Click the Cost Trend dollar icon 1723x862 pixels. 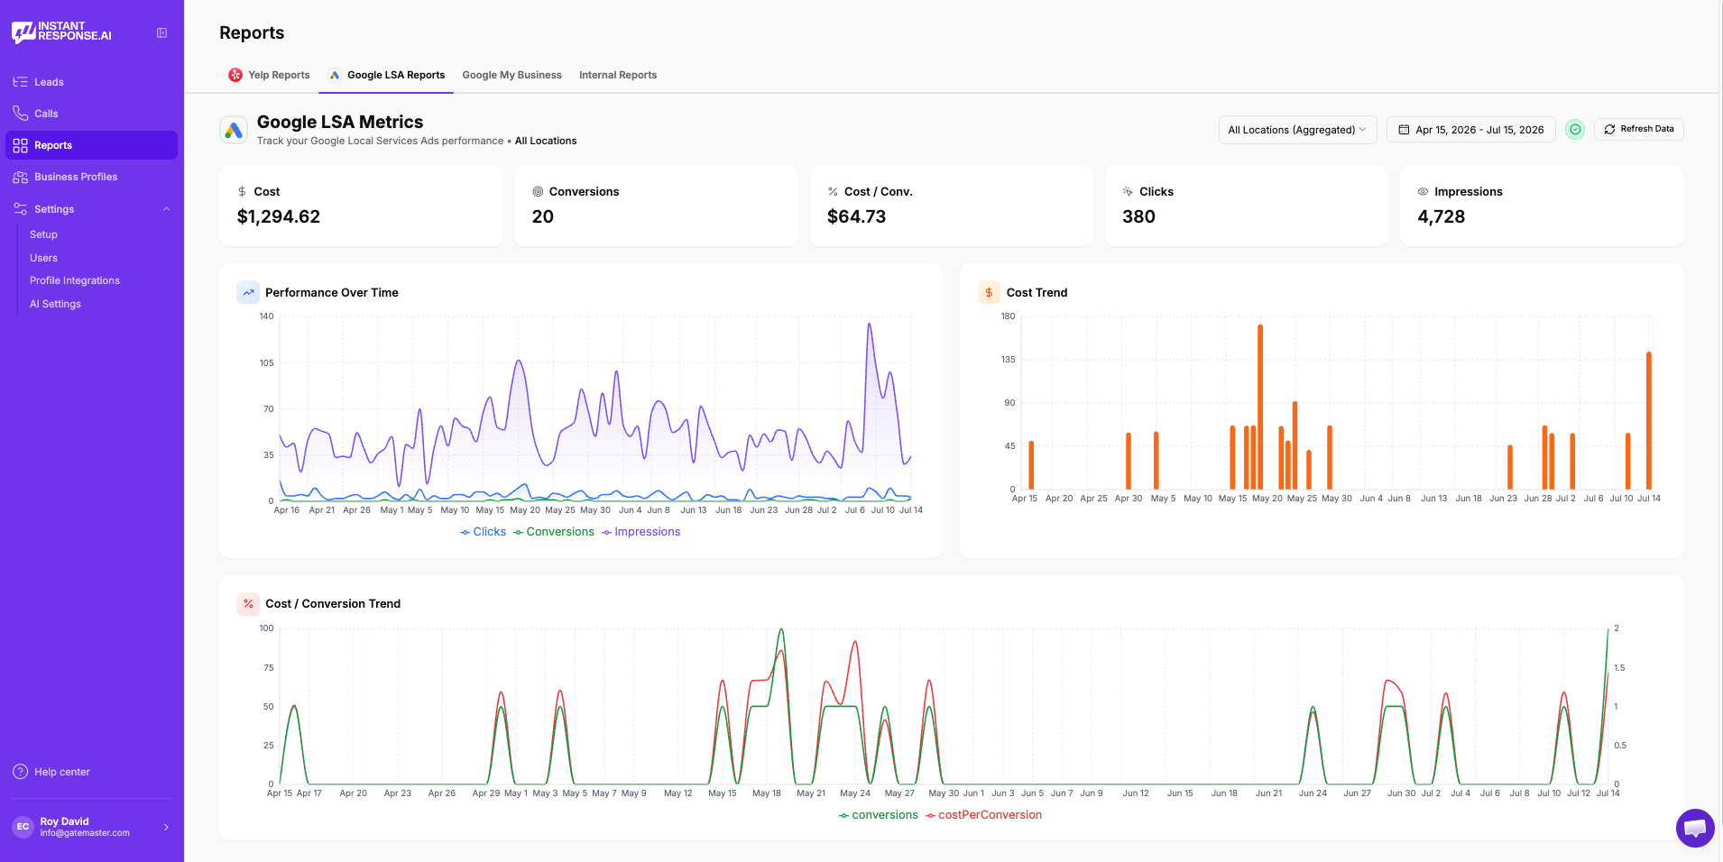coord(989,292)
